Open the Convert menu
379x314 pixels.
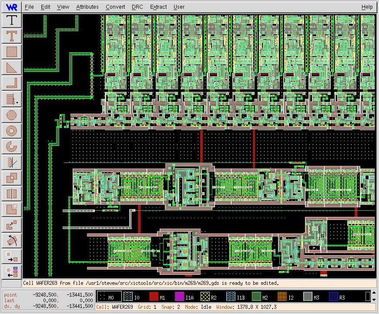115,7
